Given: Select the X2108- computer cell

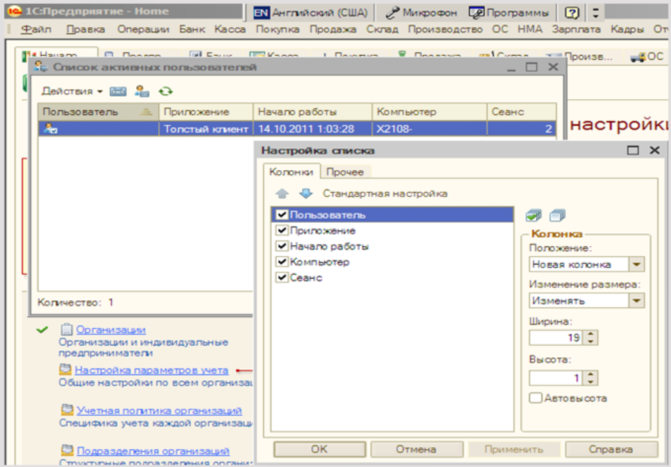Looking at the screenshot, I should point(429,129).
